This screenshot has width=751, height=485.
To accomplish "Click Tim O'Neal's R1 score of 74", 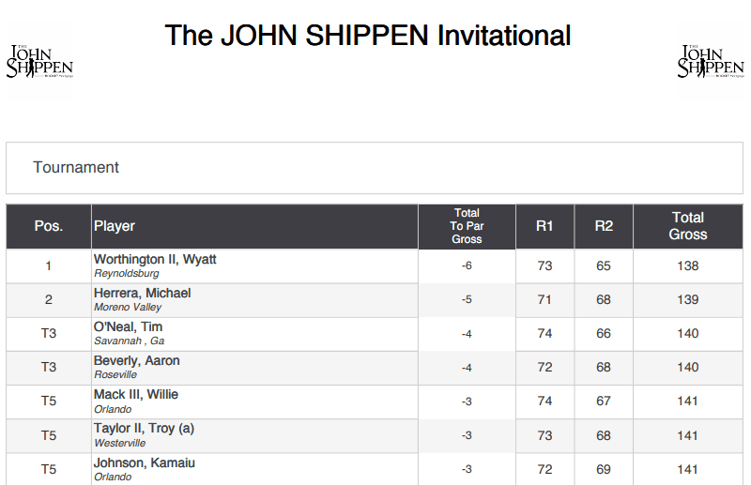I will click(x=544, y=334).
